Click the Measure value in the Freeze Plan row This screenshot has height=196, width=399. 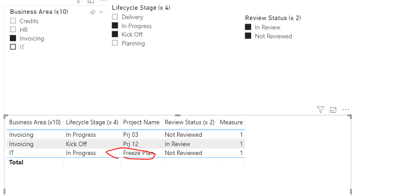click(241, 153)
